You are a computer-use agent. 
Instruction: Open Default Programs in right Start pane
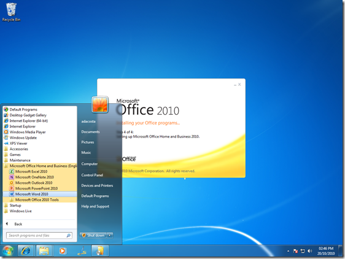click(x=95, y=196)
